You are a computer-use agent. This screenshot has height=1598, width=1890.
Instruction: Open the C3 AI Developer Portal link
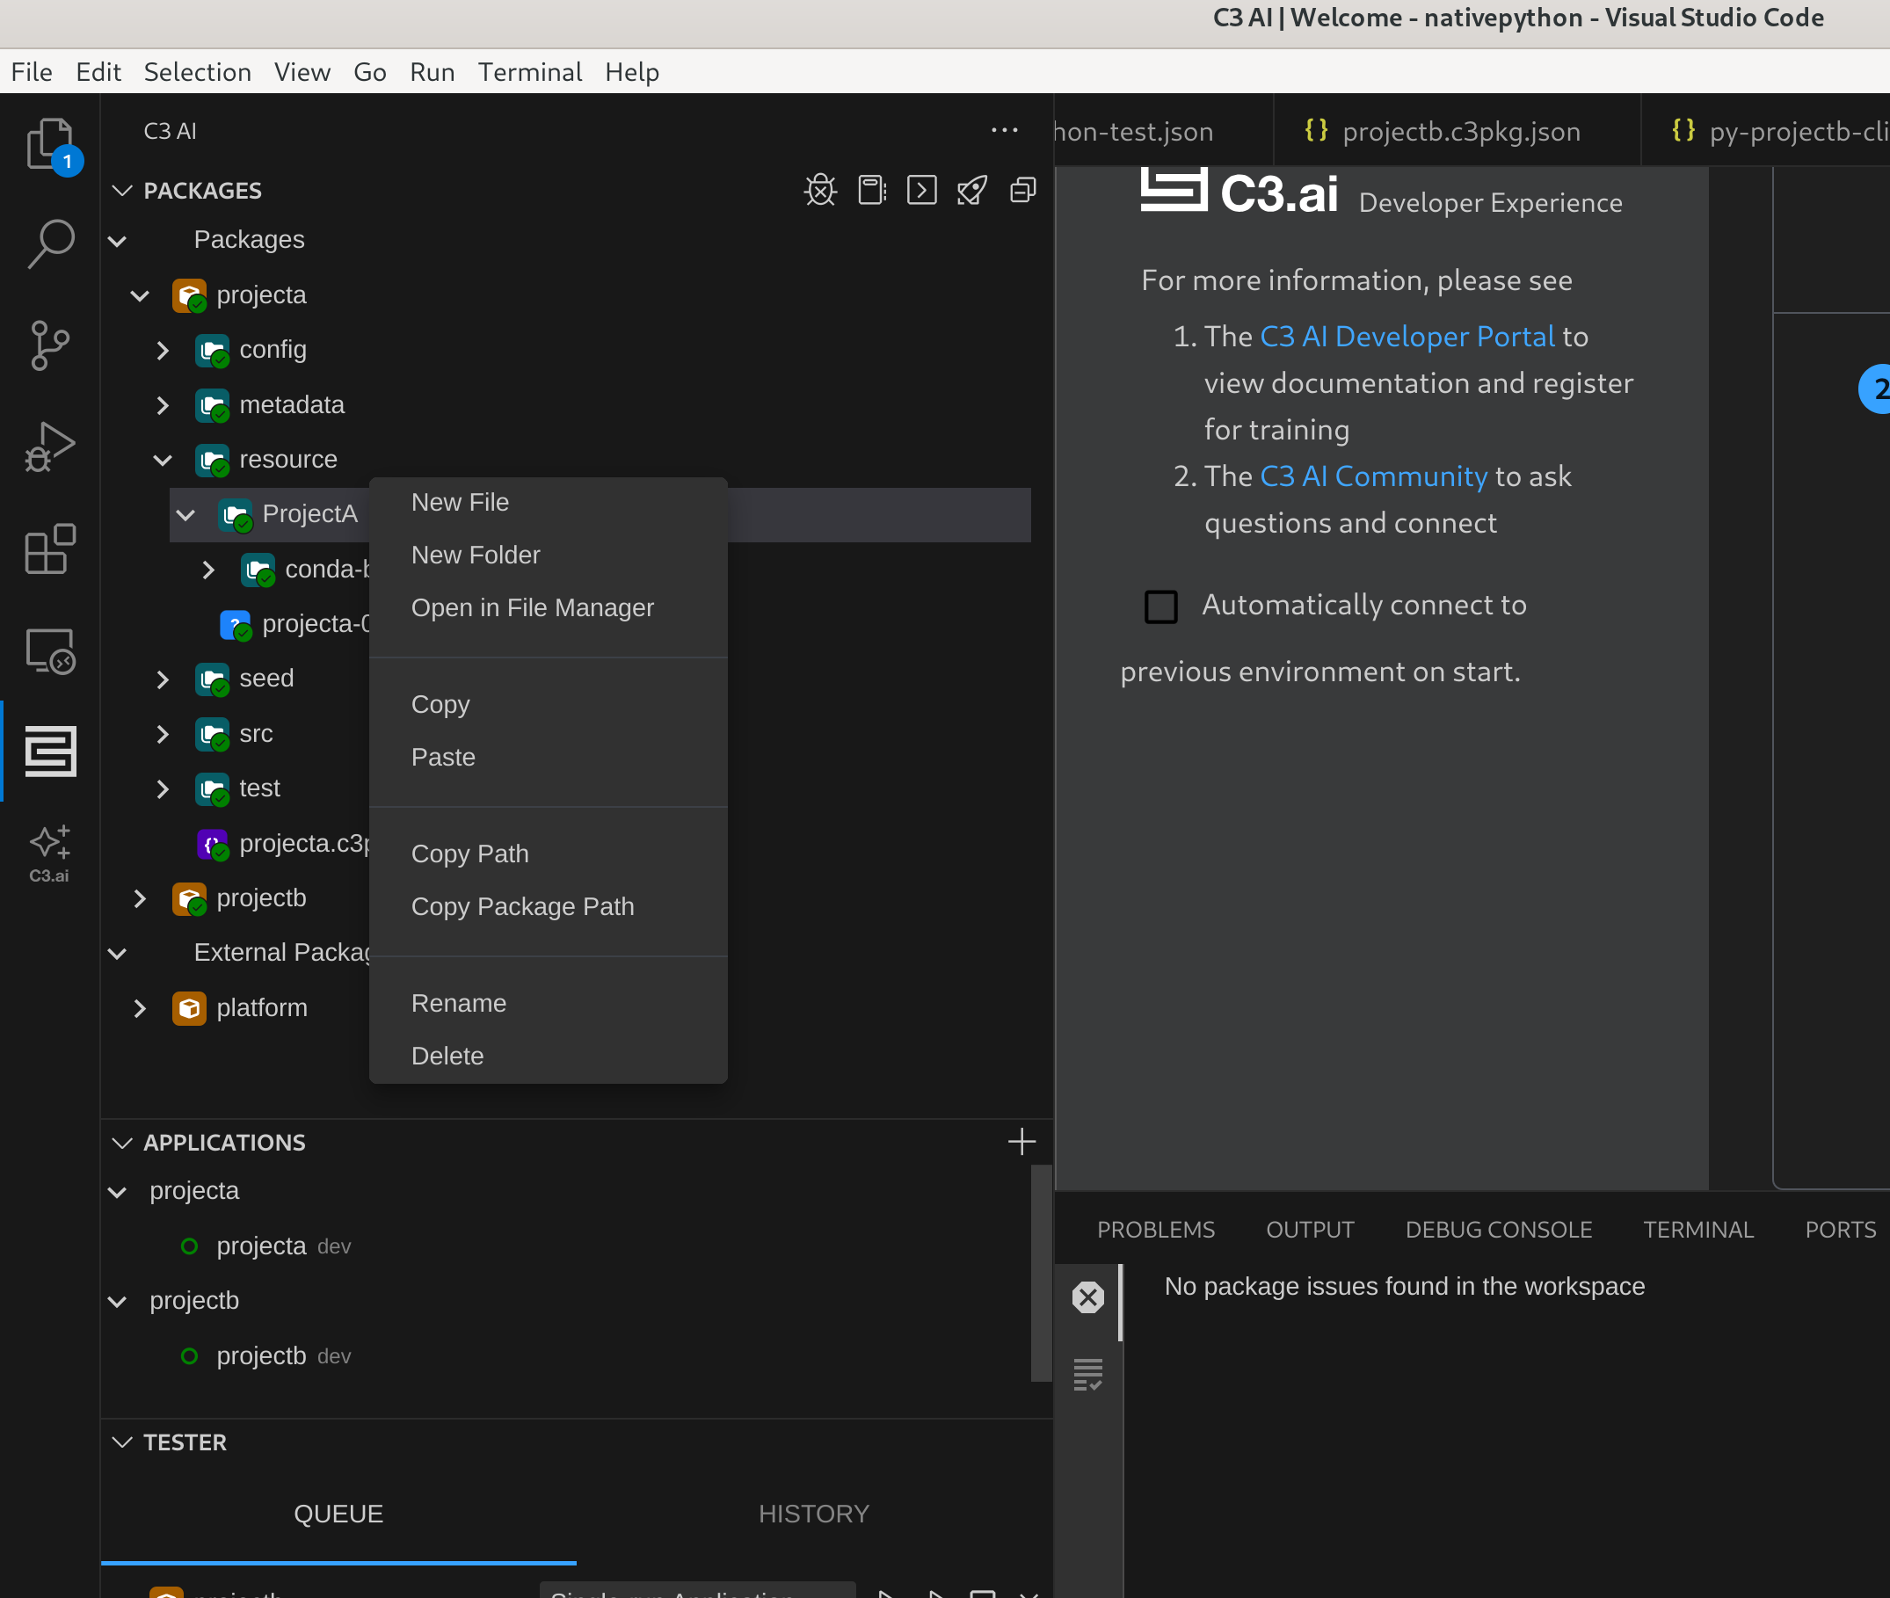coord(1407,336)
